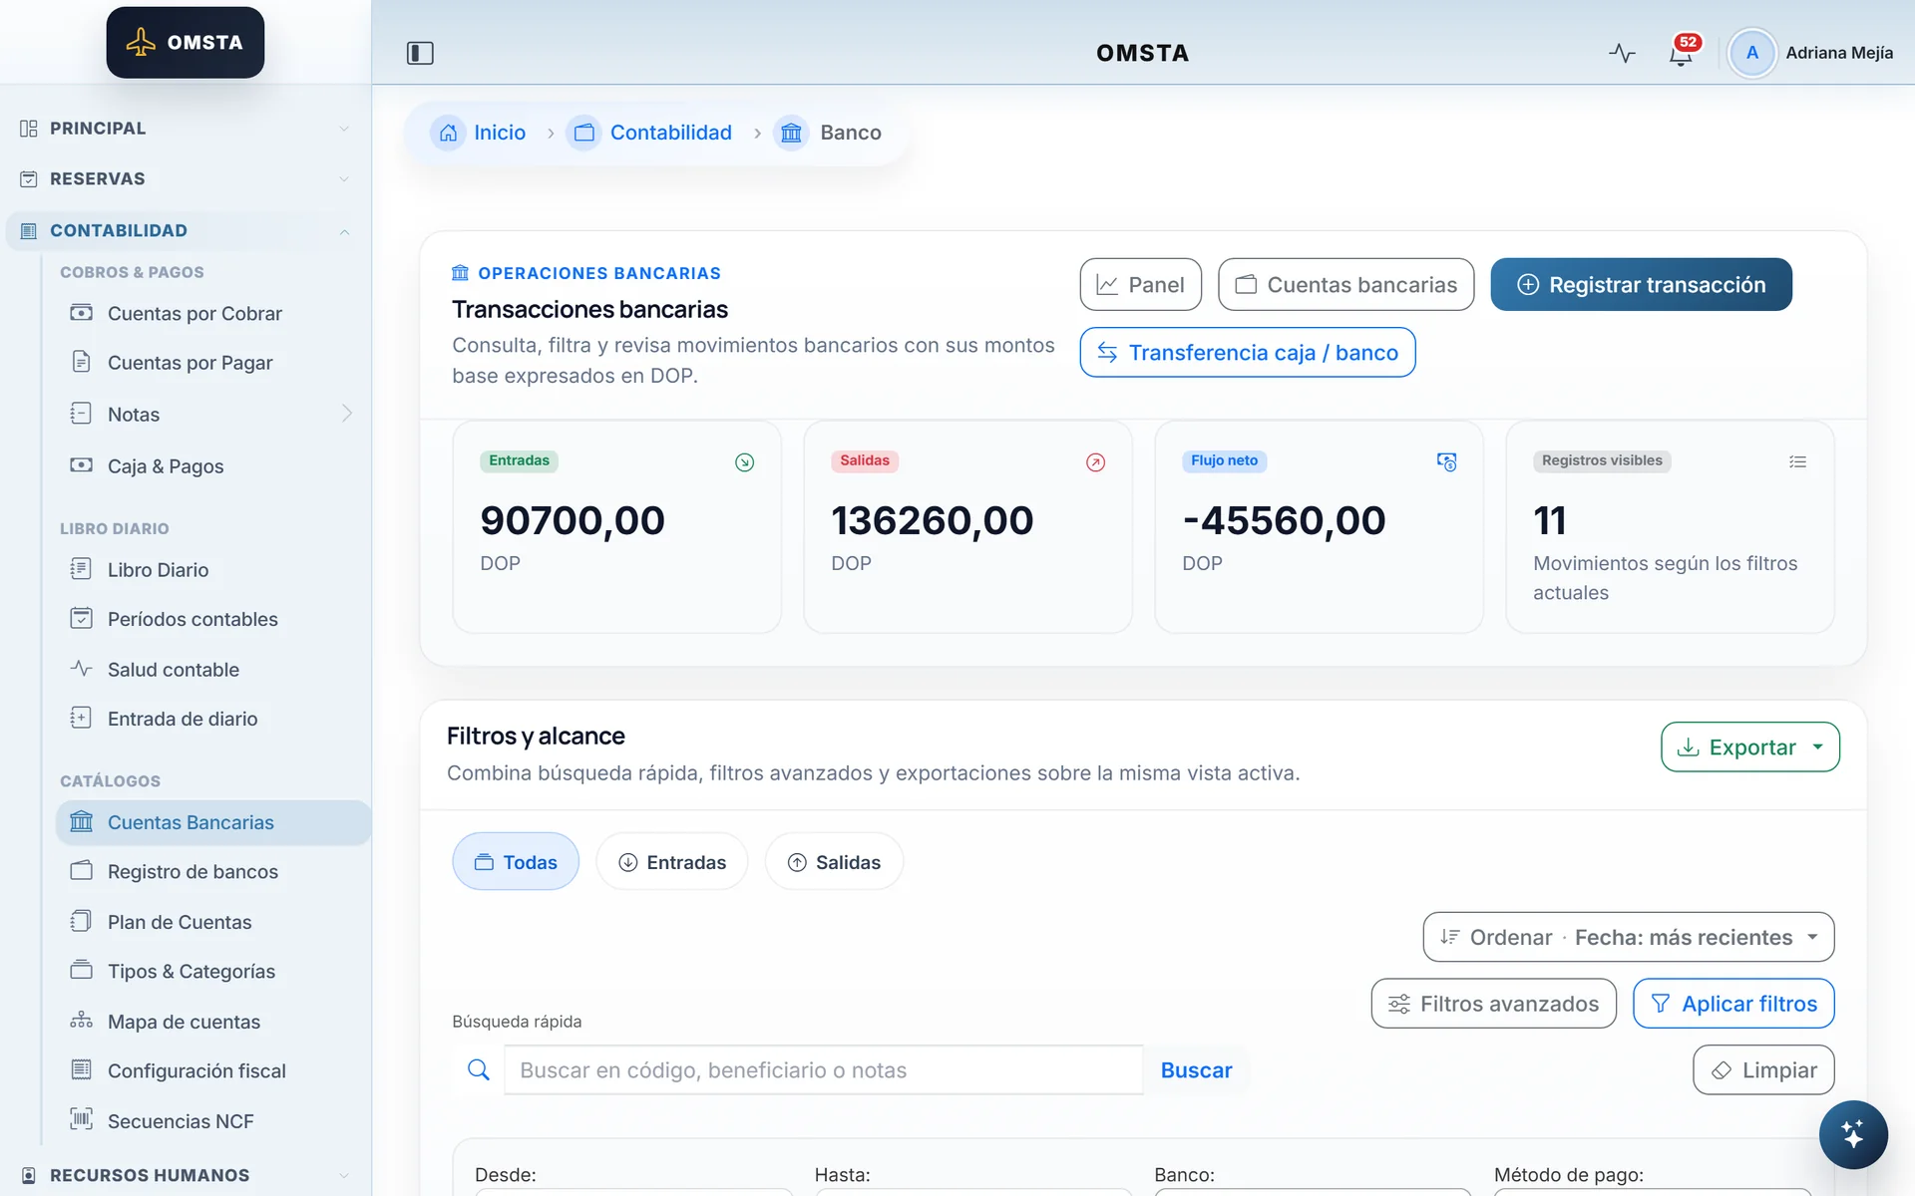The width and height of the screenshot is (1915, 1196).
Task: Select the Todas filter tab
Action: tap(516, 862)
